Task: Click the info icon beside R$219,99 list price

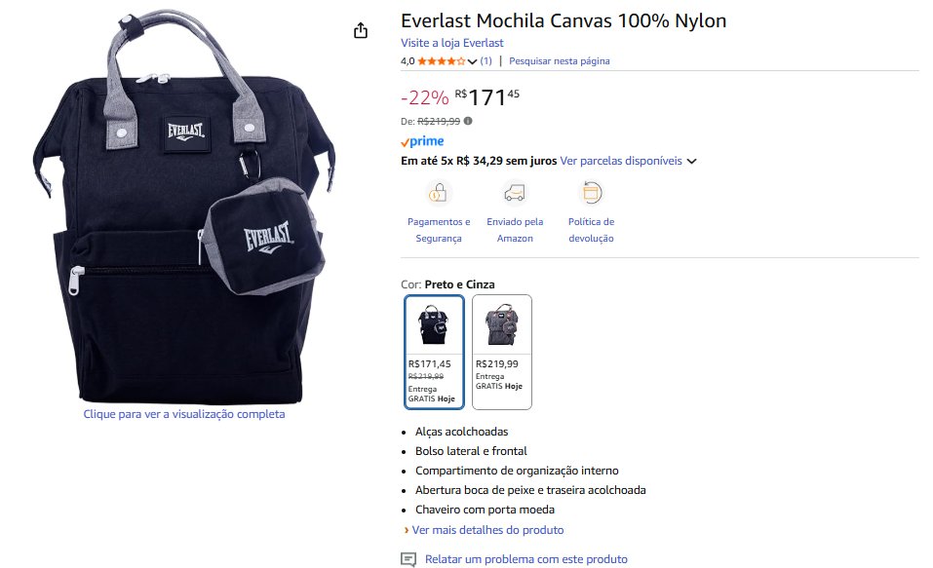Action: tap(468, 121)
